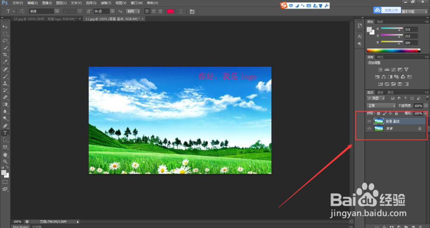Toggle Quick Mask mode
This screenshot has height=228, width=430.
5,182
